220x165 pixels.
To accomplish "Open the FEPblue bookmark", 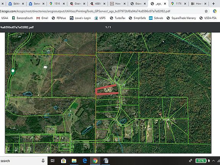I will pos(59,18).
